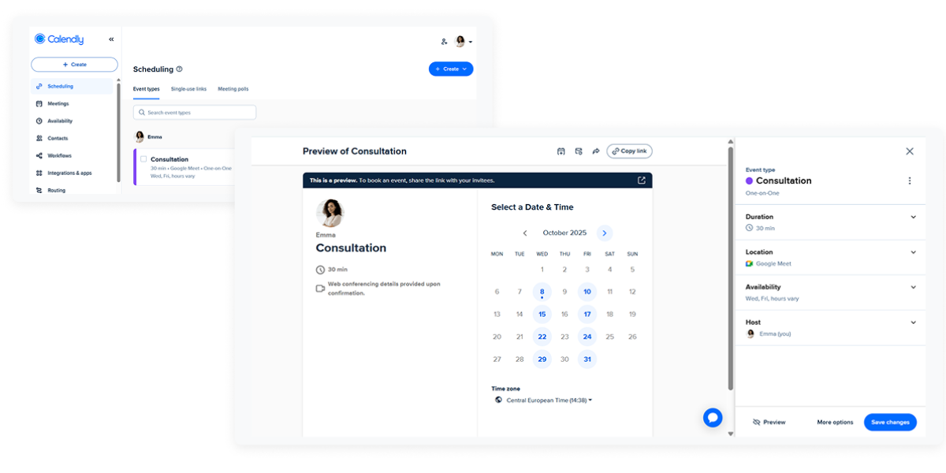Expand the Location section
The width and height of the screenshot is (946, 473).
(x=913, y=252)
